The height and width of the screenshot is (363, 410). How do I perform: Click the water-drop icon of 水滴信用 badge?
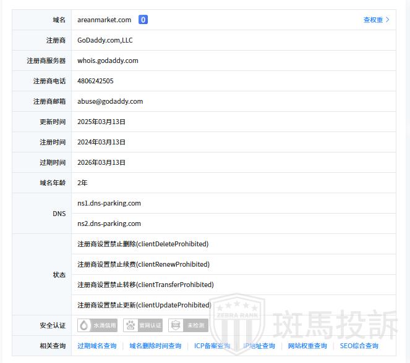coord(85,325)
